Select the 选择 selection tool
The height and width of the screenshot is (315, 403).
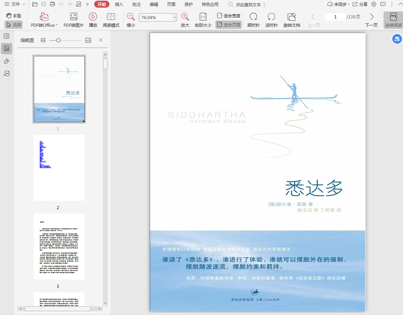14,25
